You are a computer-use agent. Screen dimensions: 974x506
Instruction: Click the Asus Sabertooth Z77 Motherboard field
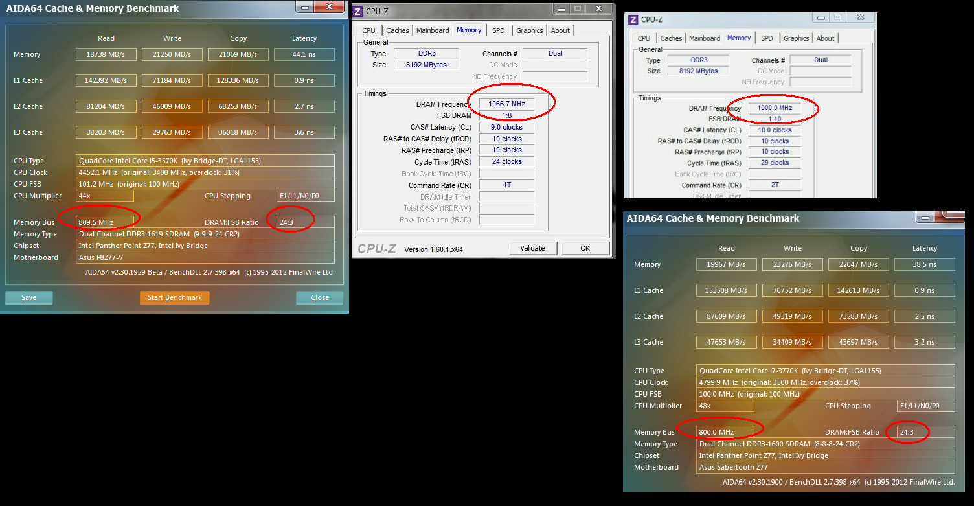(826, 467)
